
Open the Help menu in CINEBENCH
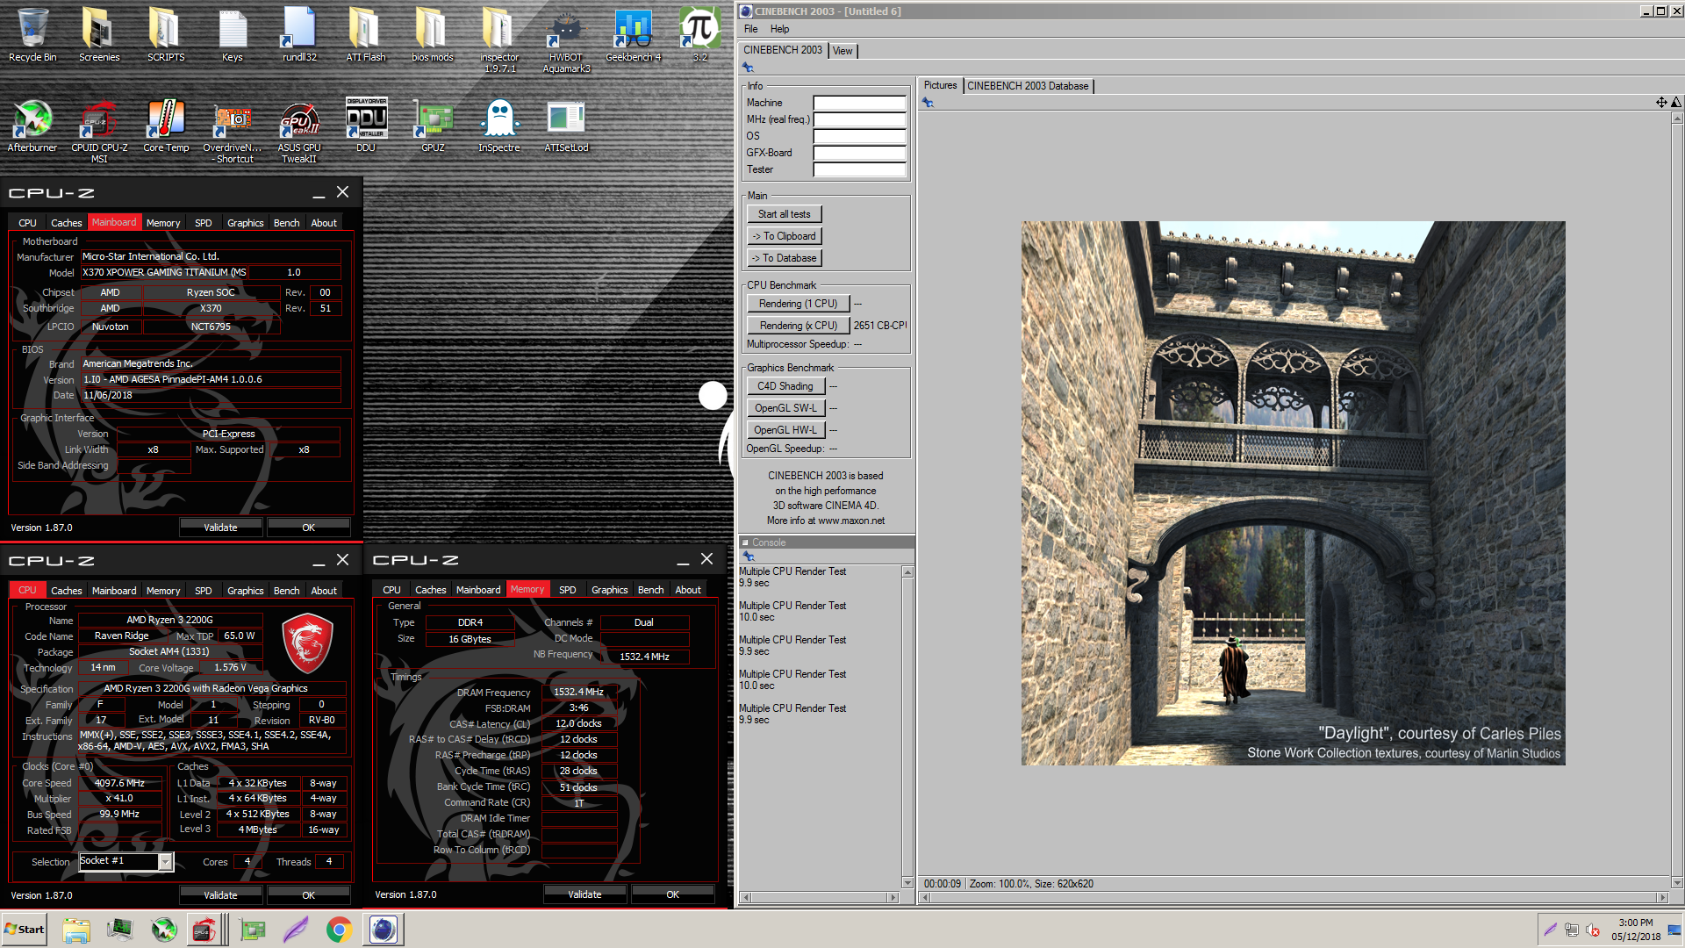(x=779, y=29)
